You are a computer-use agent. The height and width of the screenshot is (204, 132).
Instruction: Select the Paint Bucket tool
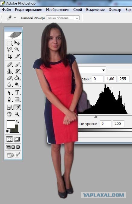(17, 78)
